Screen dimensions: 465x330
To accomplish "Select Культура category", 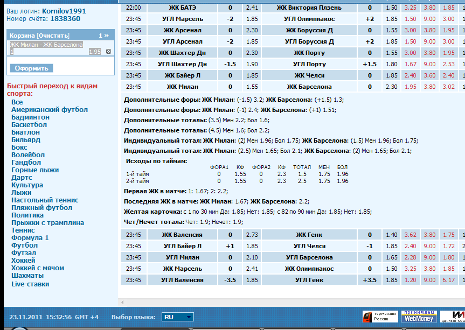I will (27, 185).
